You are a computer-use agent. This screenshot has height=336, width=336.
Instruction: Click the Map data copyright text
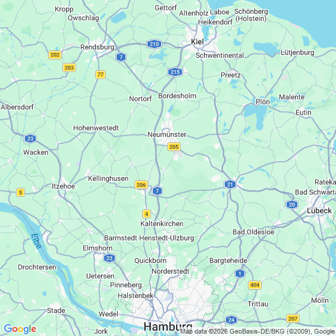point(258,331)
